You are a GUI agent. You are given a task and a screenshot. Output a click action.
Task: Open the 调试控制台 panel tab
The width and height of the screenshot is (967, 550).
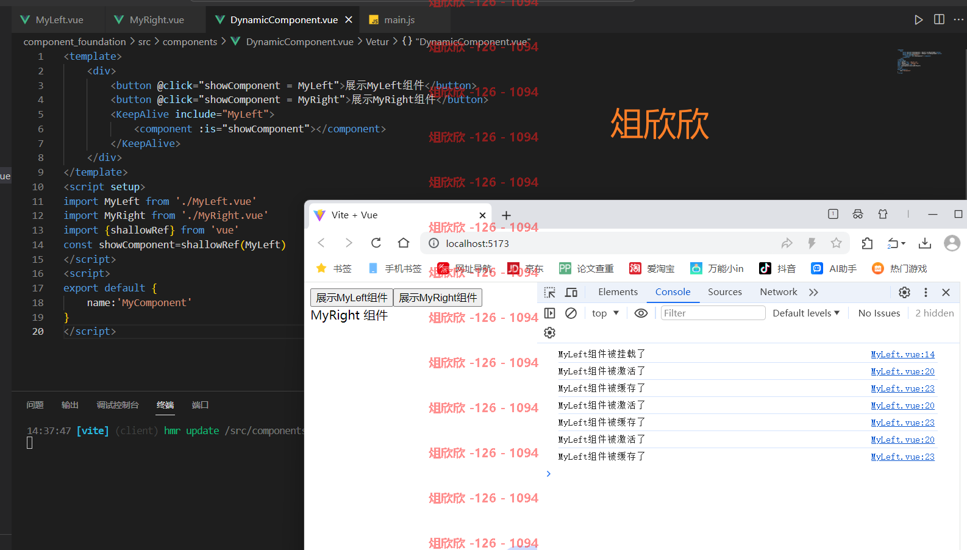point(118,405)
